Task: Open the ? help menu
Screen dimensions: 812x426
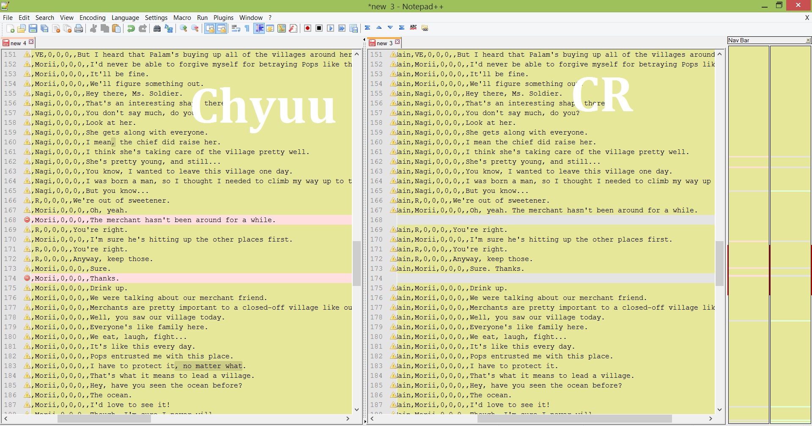Action: click(x=270, y=18)
